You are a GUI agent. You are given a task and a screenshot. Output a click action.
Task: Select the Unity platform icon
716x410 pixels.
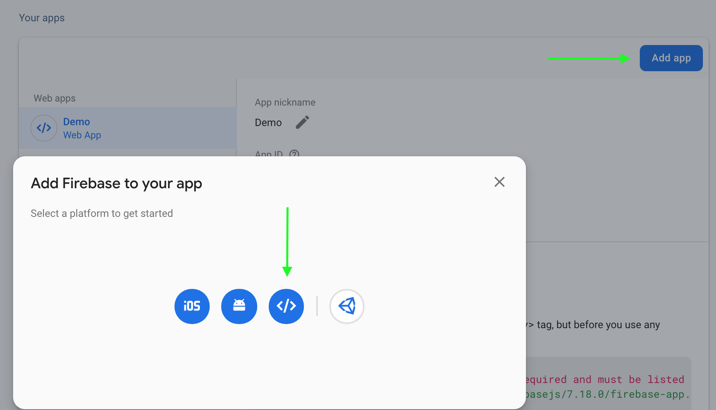pyautogui.click(x=347, y=306)
